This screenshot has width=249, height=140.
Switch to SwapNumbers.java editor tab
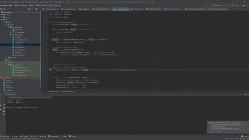pos(51,9)
